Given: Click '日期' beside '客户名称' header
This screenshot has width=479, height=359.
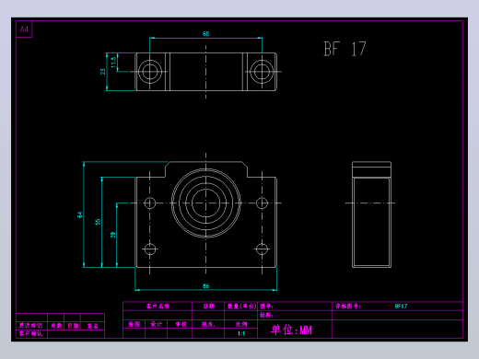Looking at the screenshot, I should 209,306.
